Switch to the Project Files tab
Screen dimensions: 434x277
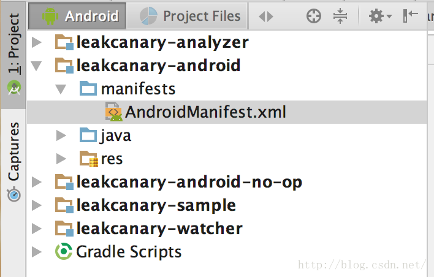tap(191, 17)
